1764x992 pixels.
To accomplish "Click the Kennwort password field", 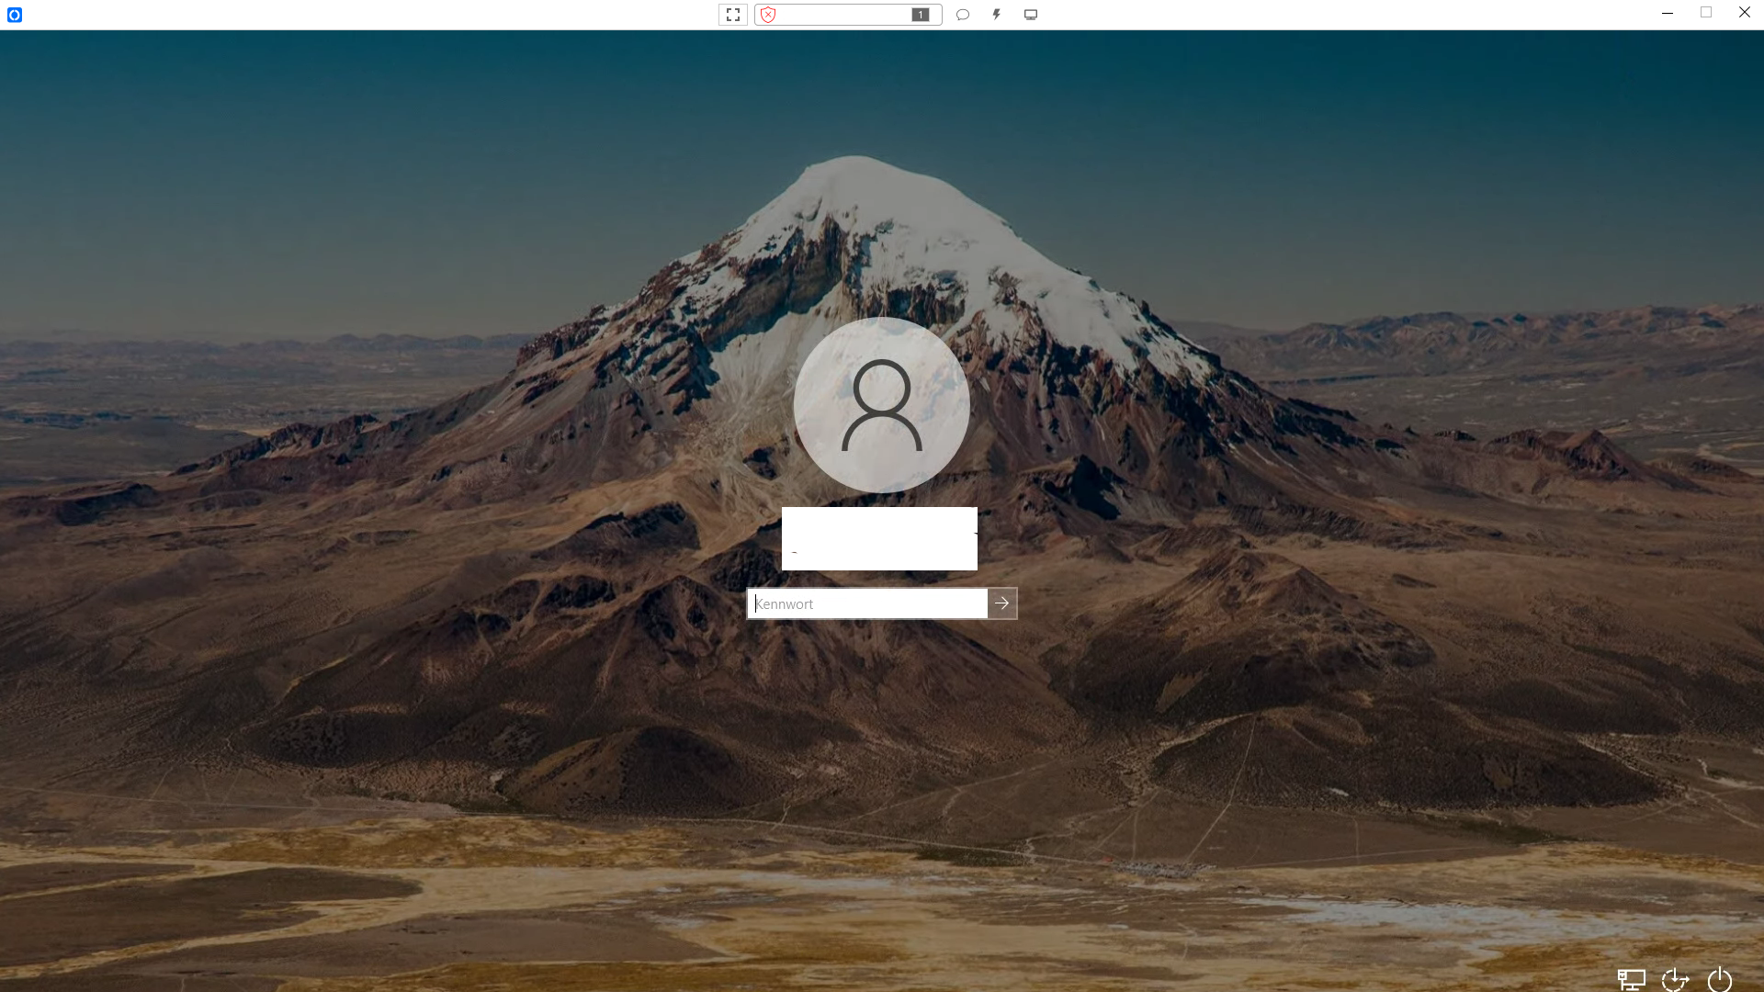I will point(867,603).
